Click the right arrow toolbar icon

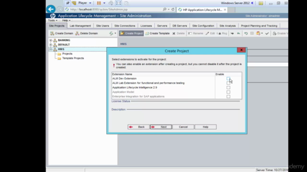tap(232, 33)
